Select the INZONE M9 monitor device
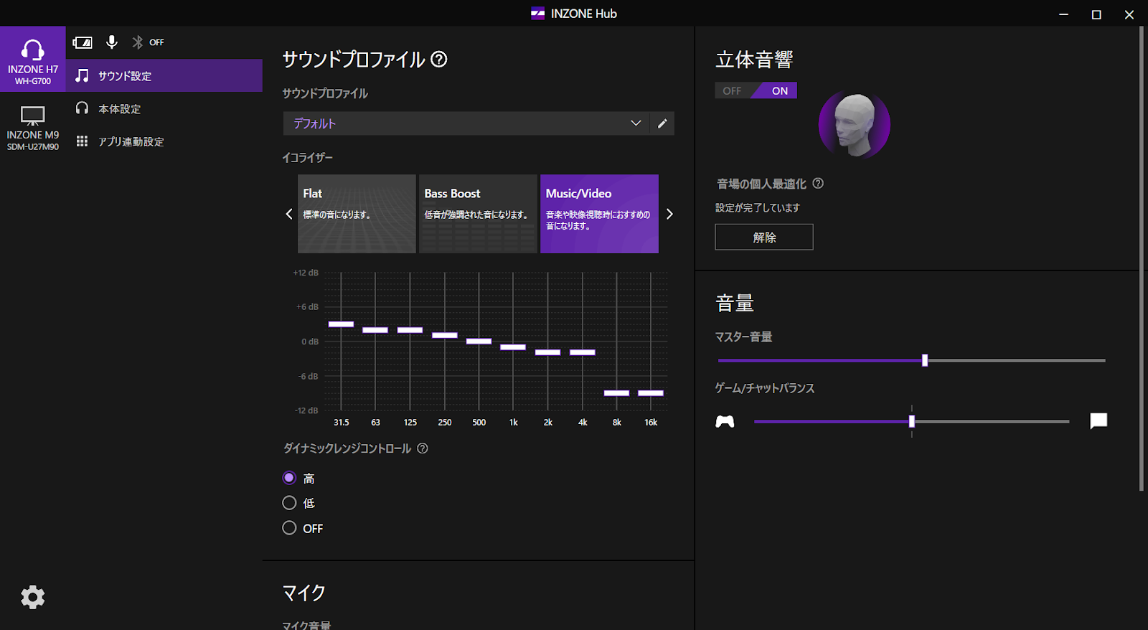Screen dimensions: 1148x630 pos(32,127)
